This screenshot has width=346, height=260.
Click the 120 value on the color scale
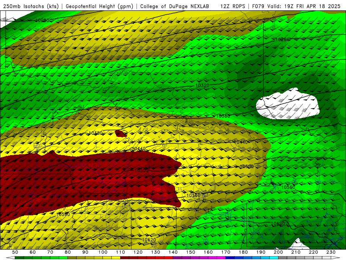(x=138, y=252)
